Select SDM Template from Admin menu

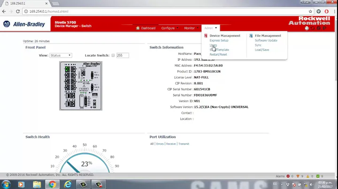pos(219,50)
